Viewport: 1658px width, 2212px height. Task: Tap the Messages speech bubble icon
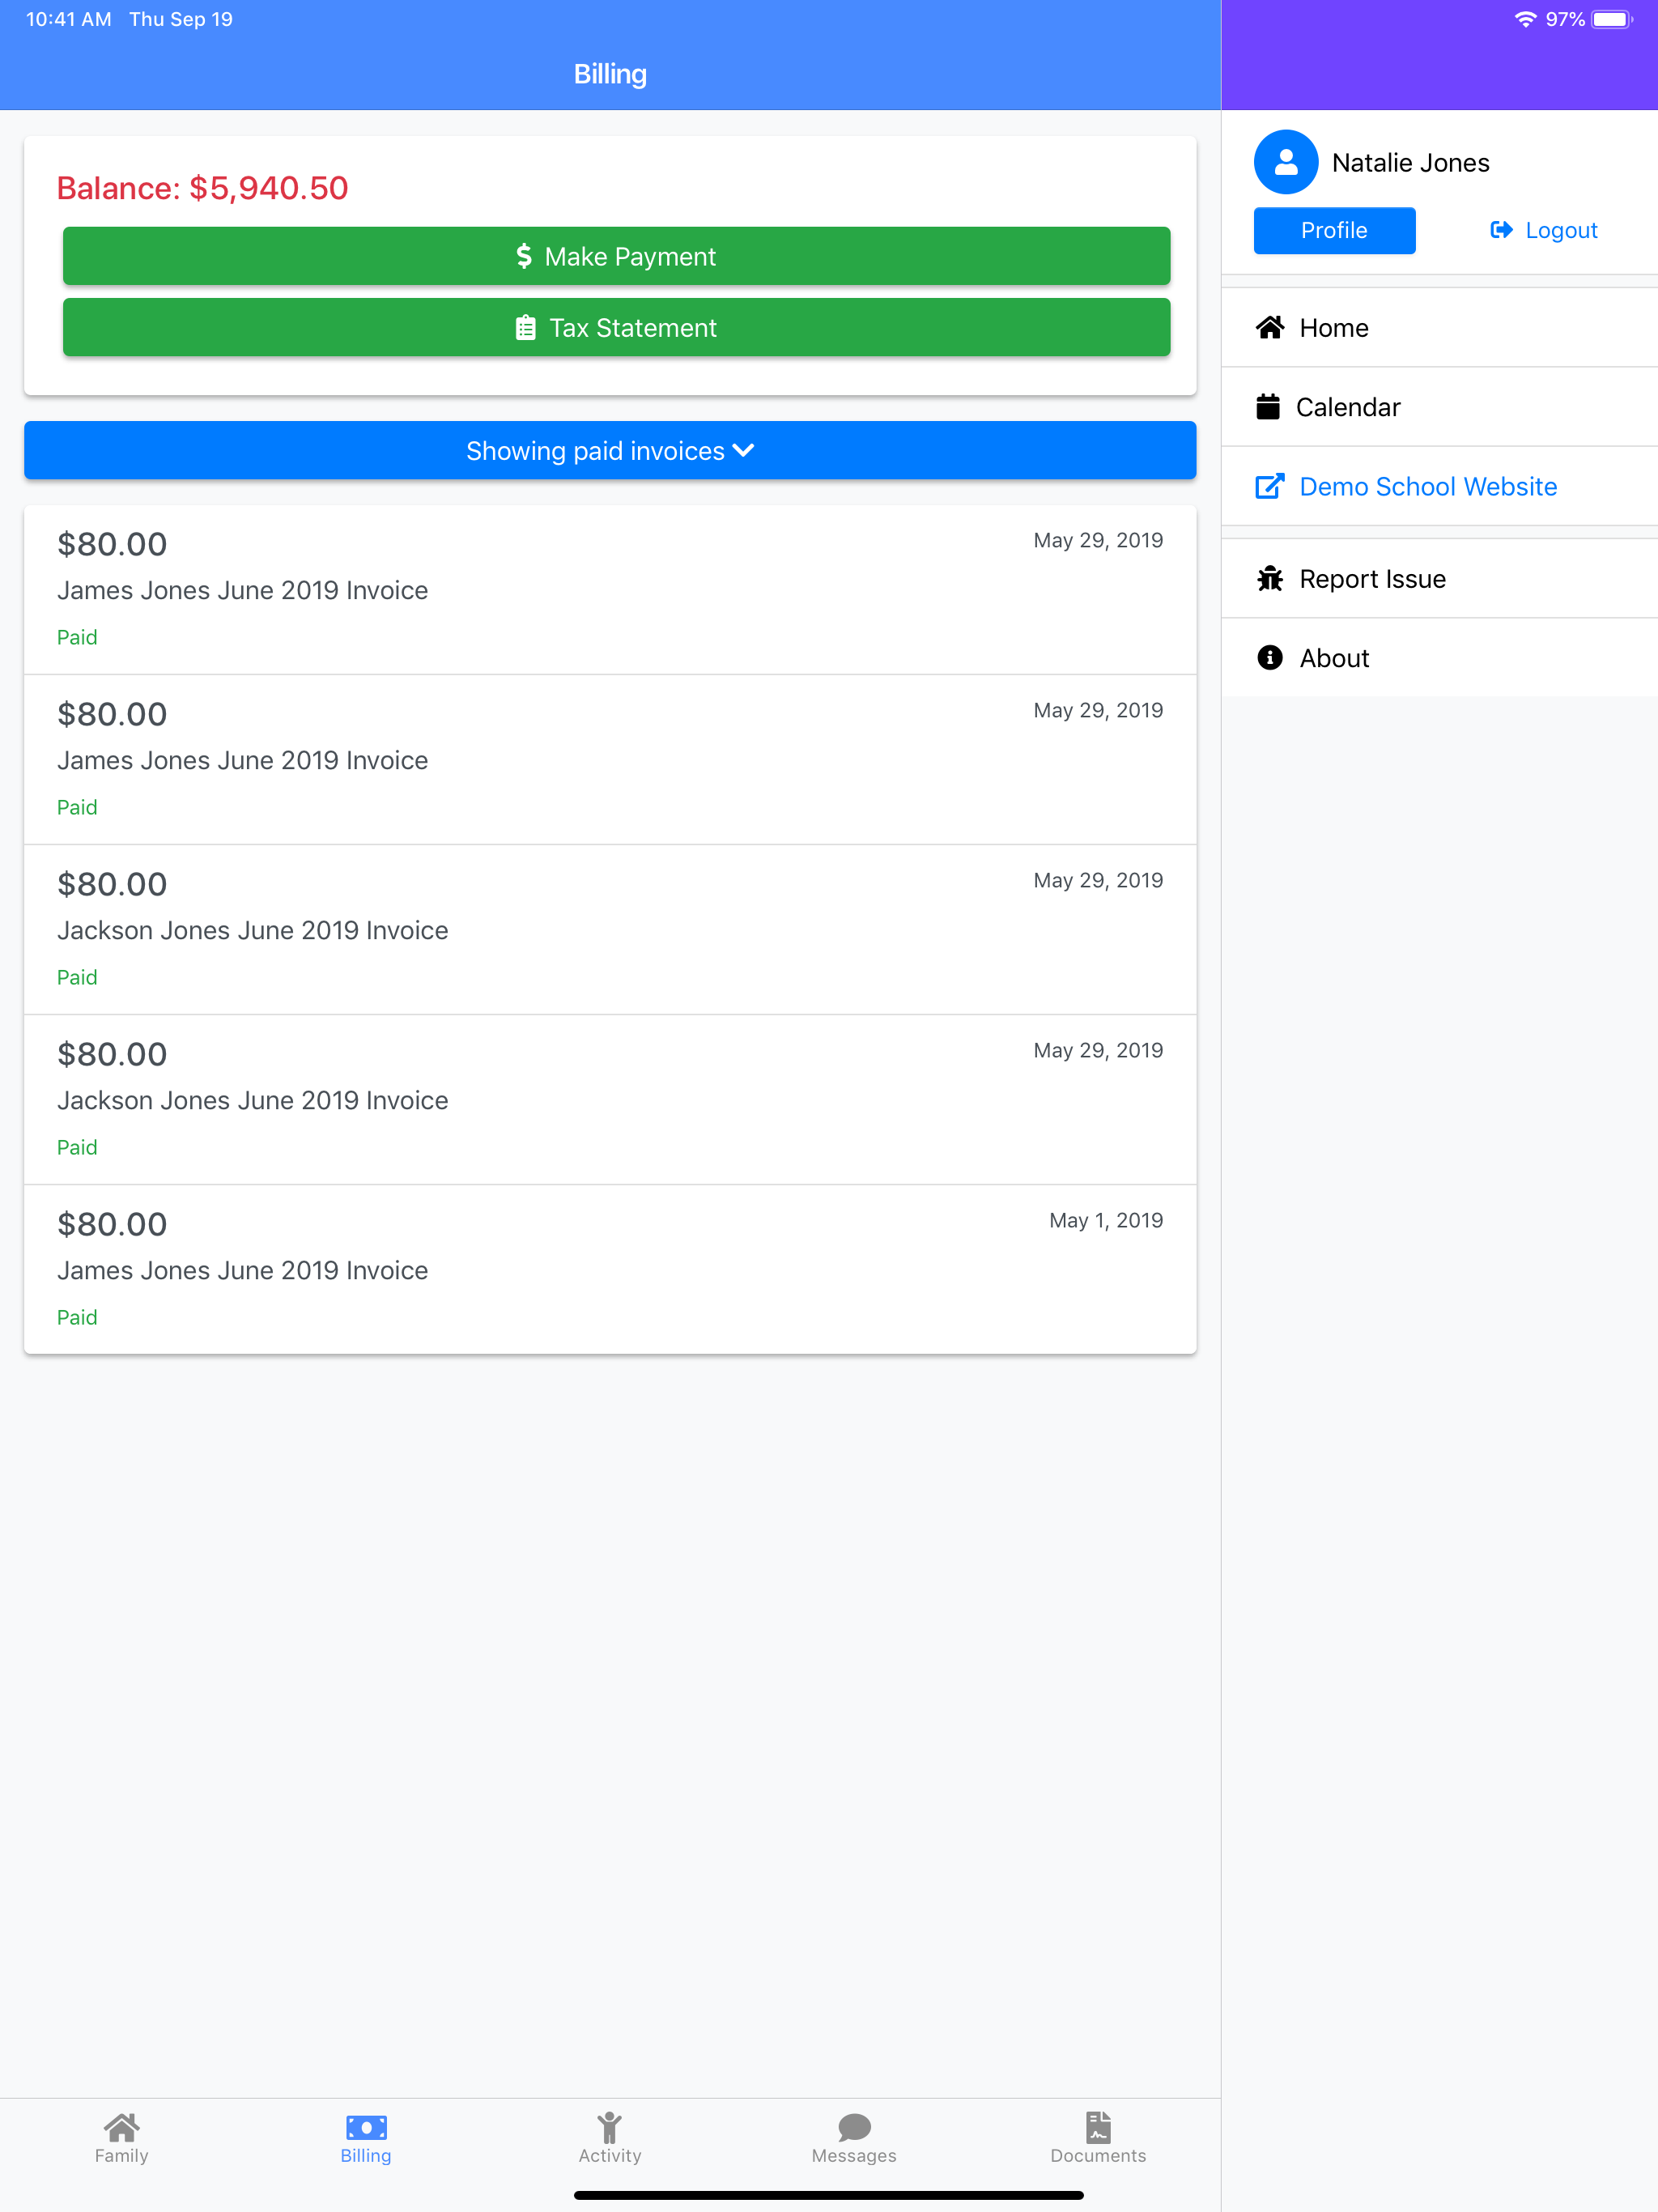click(854, 2127)
